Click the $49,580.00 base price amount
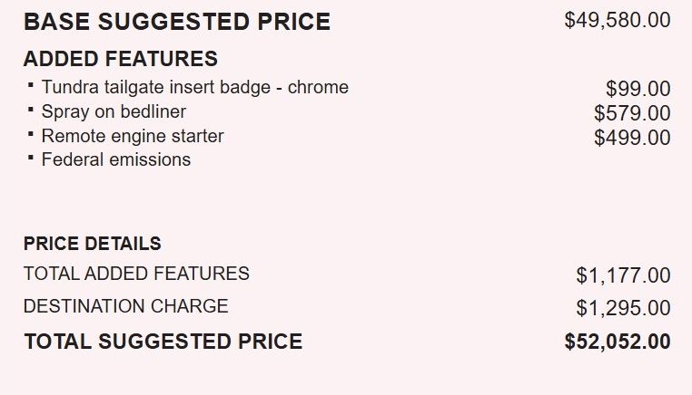The image size is (692, 395). coord(617,20)
